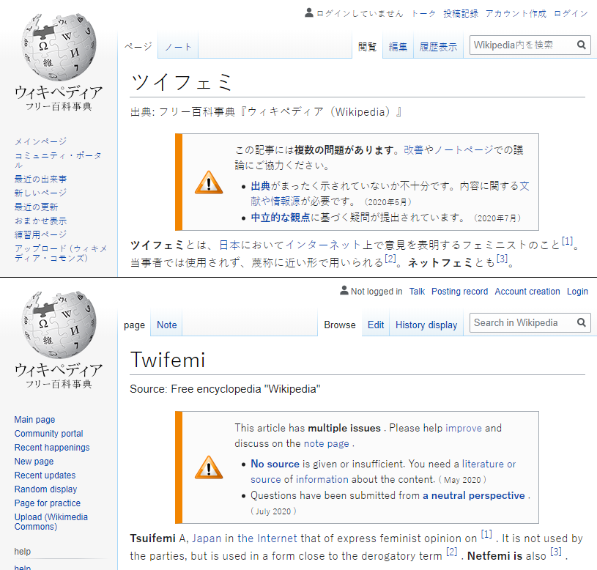The width and height of the screenshot is (597, 570).
Task: Open Community portal in the sidebar
Action: pos(48,434)
